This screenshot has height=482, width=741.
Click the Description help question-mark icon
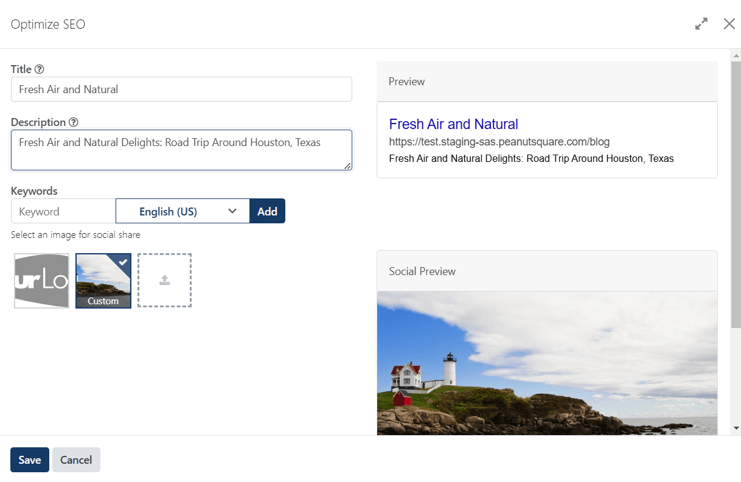(74, 122)
